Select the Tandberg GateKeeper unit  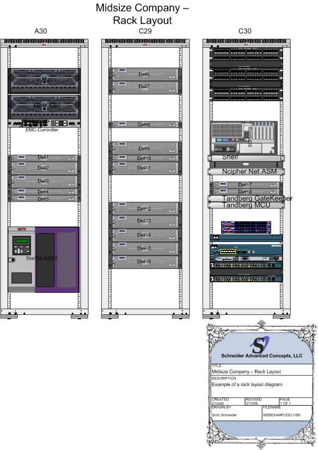tap(246, 199)
